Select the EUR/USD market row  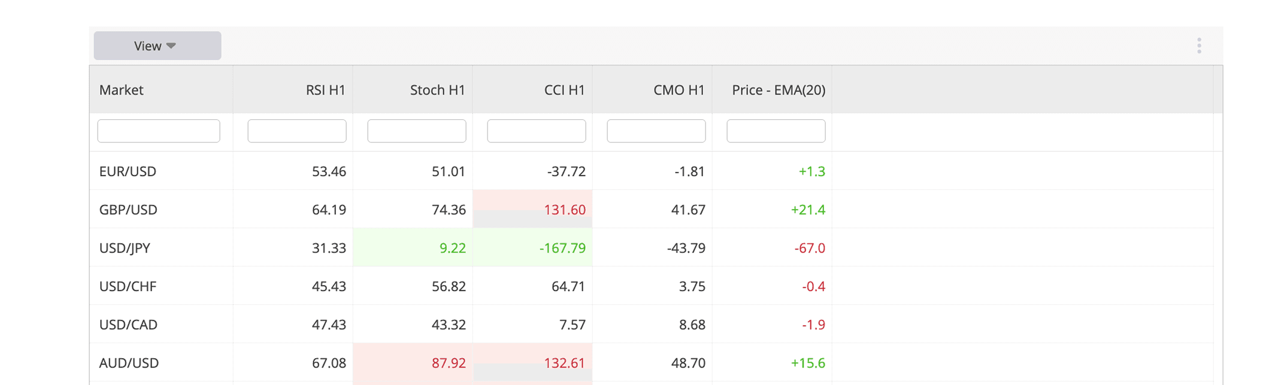pos(128,171)
